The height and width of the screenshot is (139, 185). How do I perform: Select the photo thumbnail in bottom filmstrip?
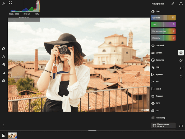12,135
